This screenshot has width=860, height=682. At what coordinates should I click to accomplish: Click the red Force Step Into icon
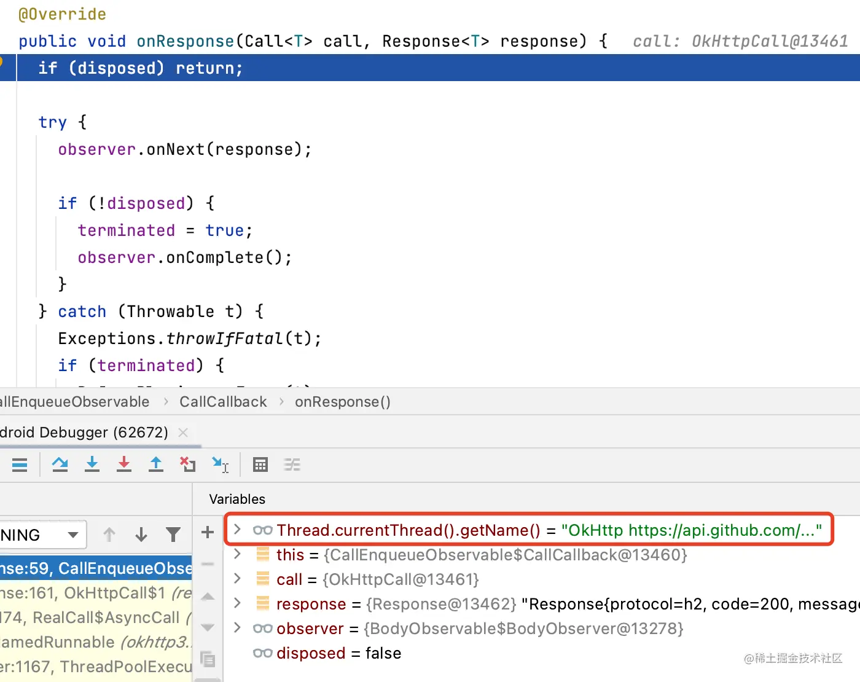[x=124, y=464]
